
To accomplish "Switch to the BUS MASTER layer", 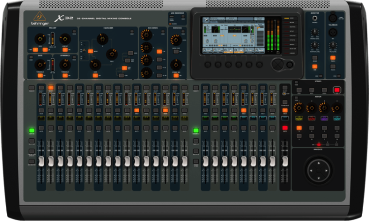I will (31, 161).
